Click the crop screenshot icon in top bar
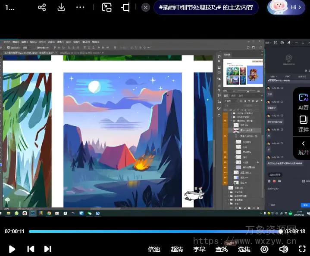This screenshot has width=310, height=256. pos(125,7)
